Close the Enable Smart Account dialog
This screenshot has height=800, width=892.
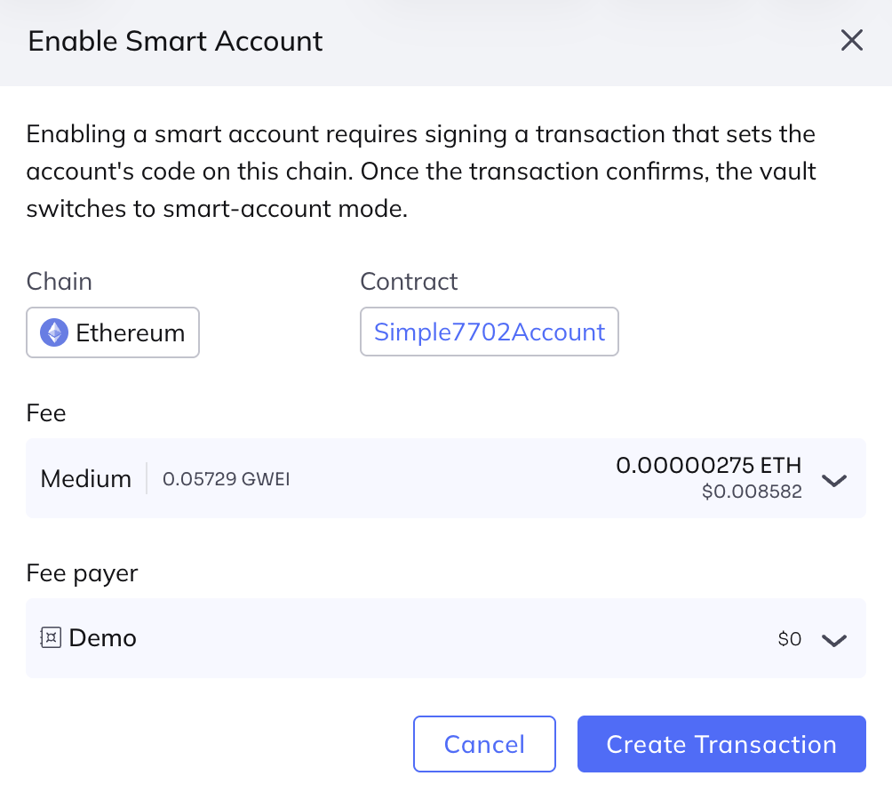click(x=851, y=41)
